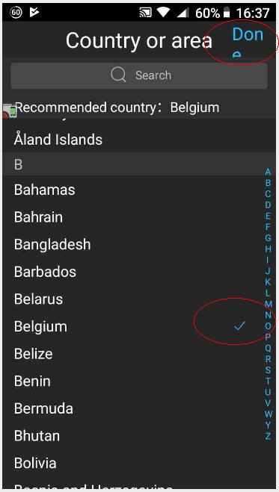This screenshot has width=279, height=492.
Task: Tap the circled 60 status icon
Action: coord(16,12)
